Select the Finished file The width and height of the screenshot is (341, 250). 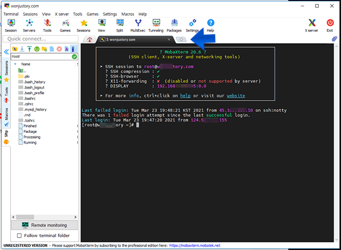click(x=28, y=126)
